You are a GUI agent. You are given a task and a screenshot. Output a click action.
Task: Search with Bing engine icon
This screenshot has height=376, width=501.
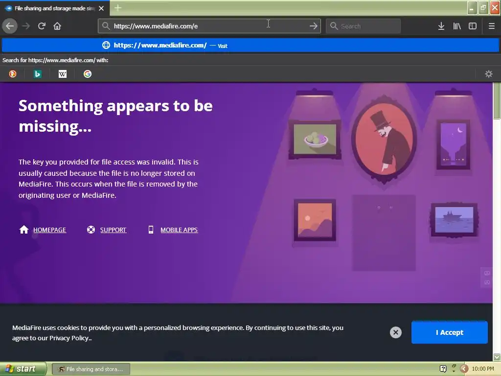point(37,74)
